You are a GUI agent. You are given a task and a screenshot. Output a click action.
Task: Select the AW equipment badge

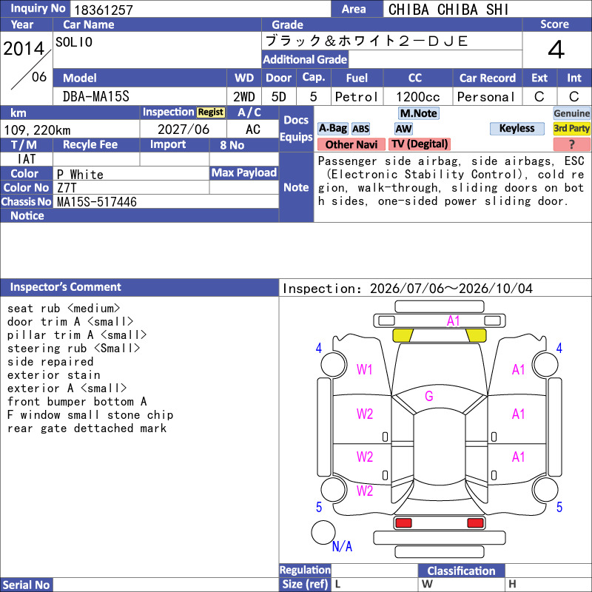tap(403, 129)
